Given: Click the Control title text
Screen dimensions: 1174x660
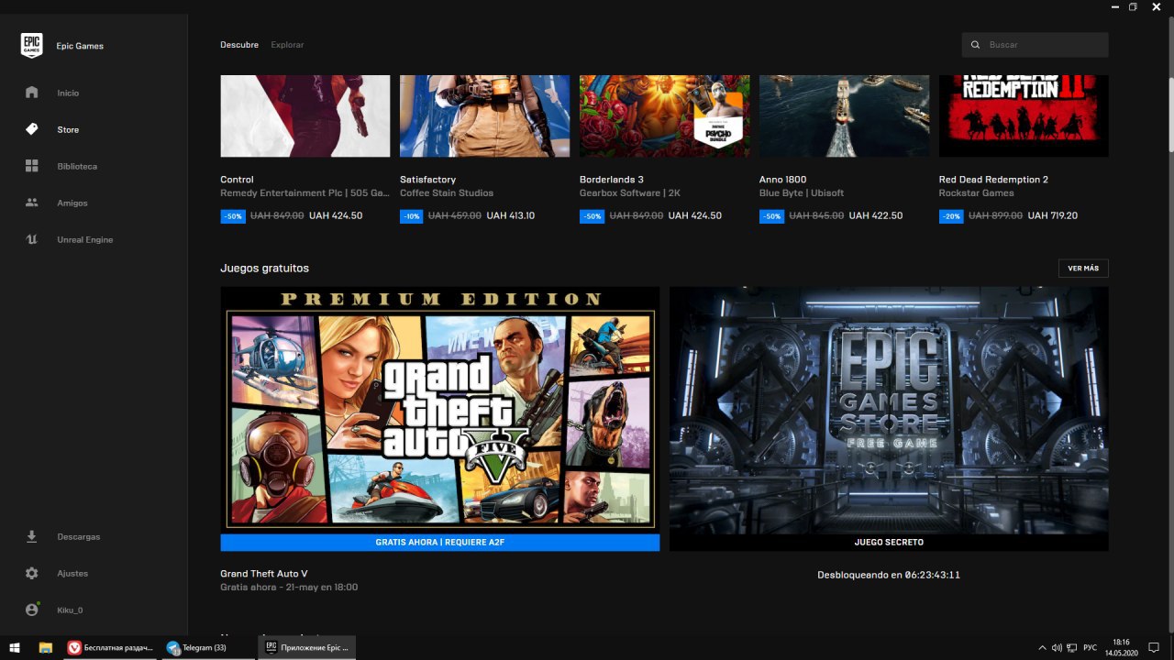Looking at the screenshot, I should tap(237, 180).
